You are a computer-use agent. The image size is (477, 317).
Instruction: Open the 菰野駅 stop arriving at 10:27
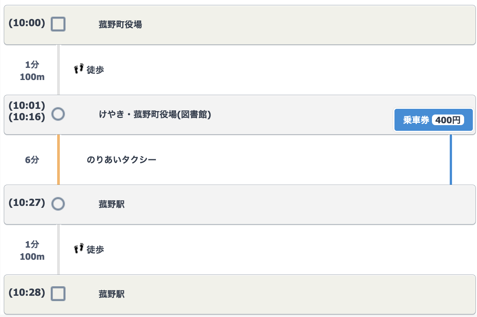(112, 205)
